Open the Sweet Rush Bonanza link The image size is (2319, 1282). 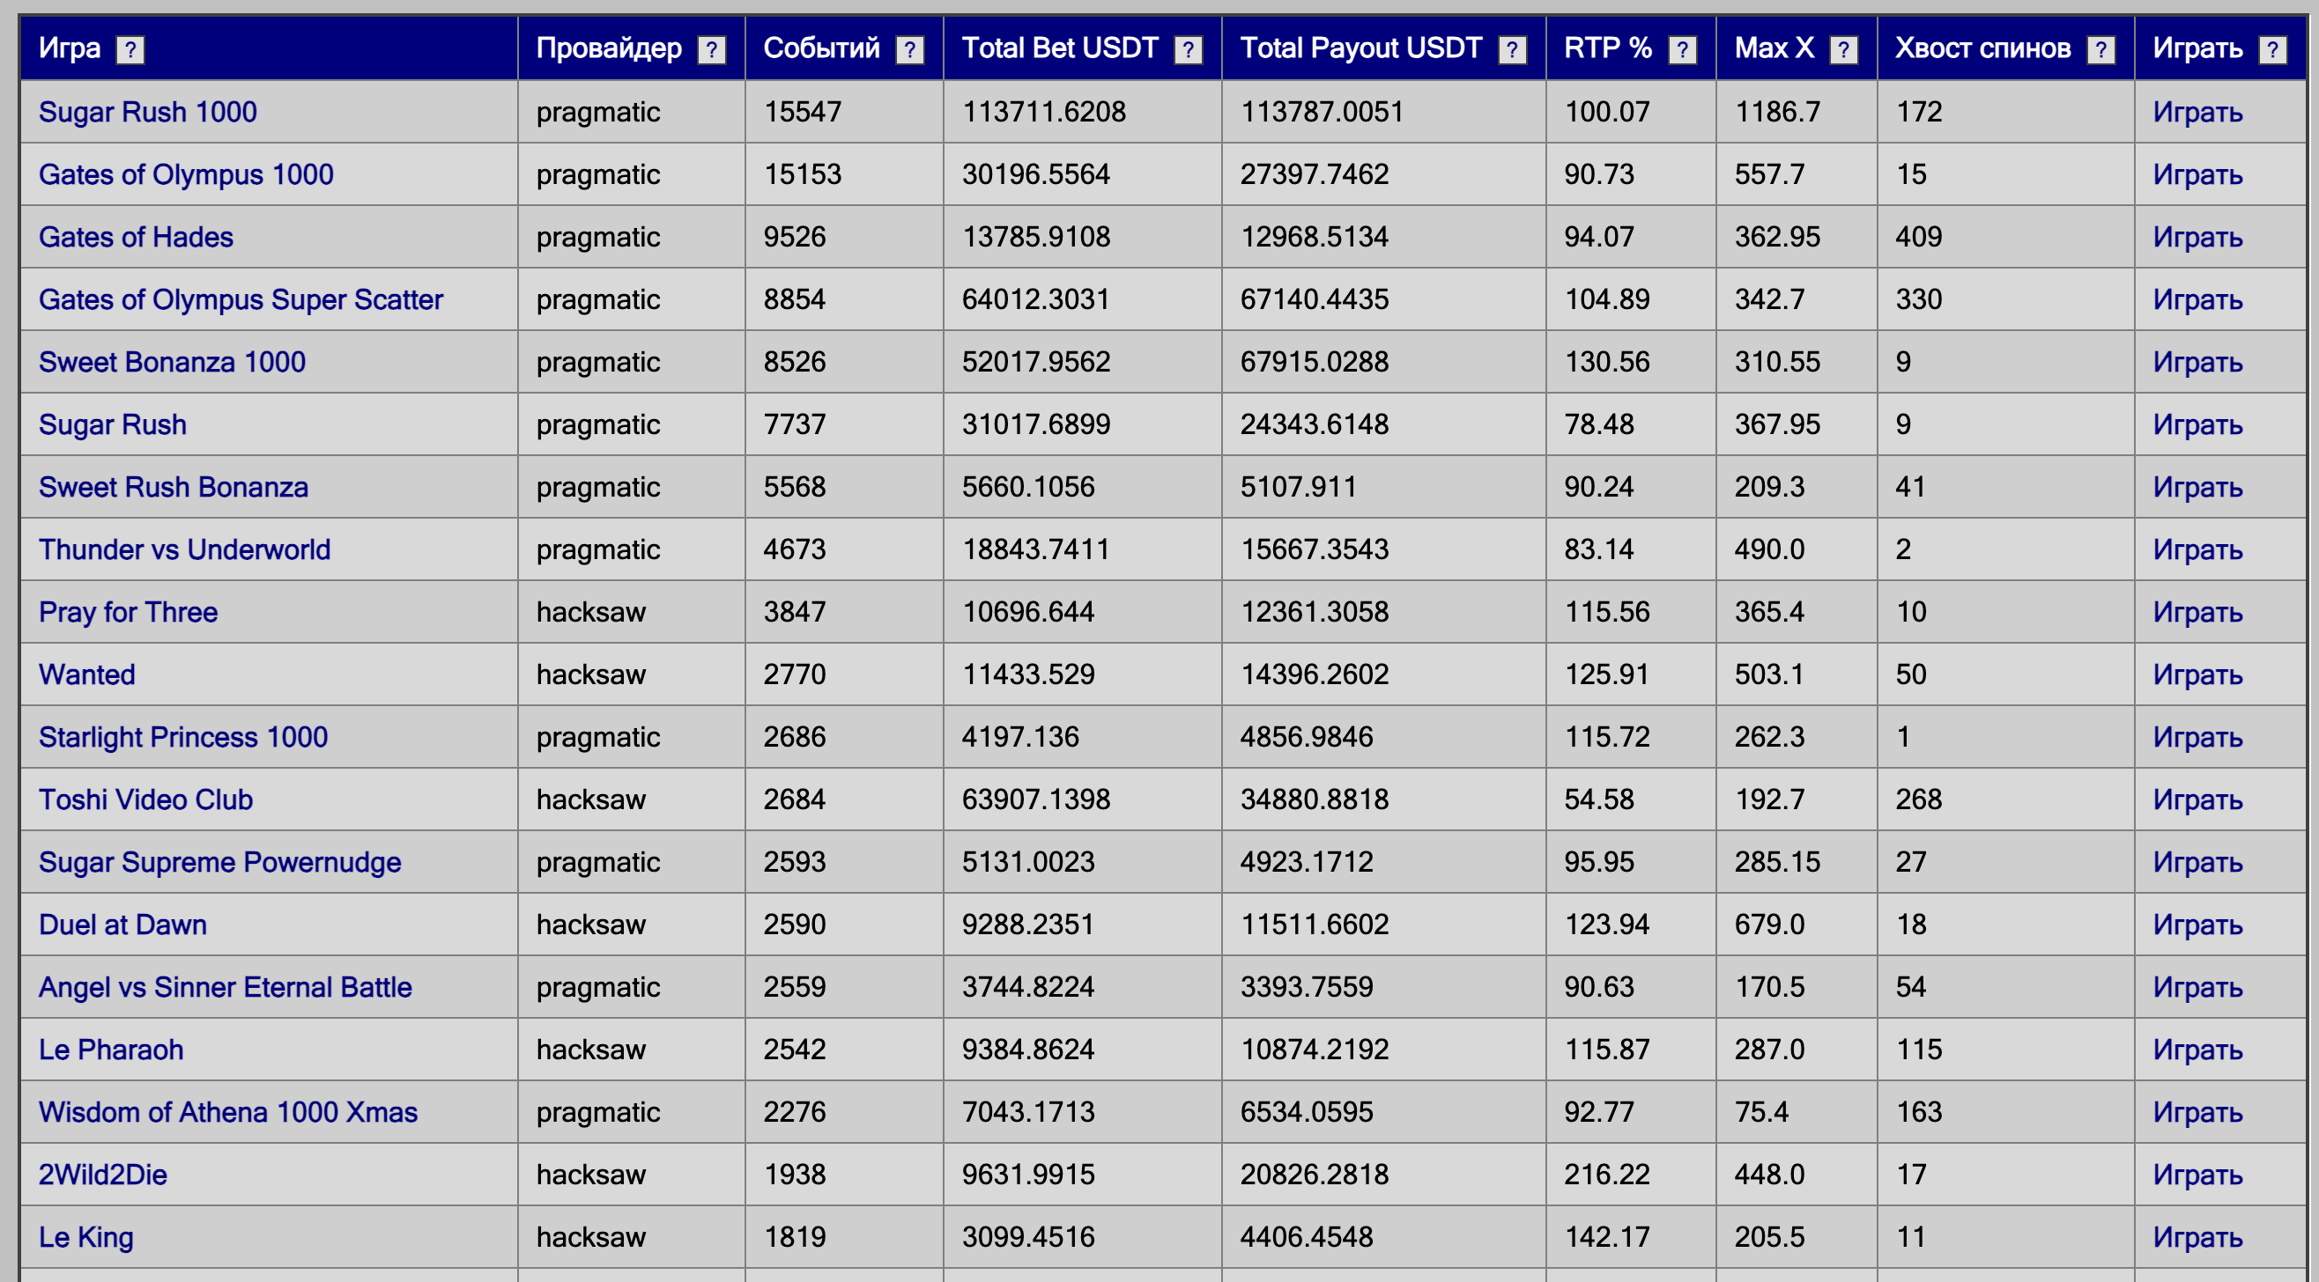coord(173,487)
